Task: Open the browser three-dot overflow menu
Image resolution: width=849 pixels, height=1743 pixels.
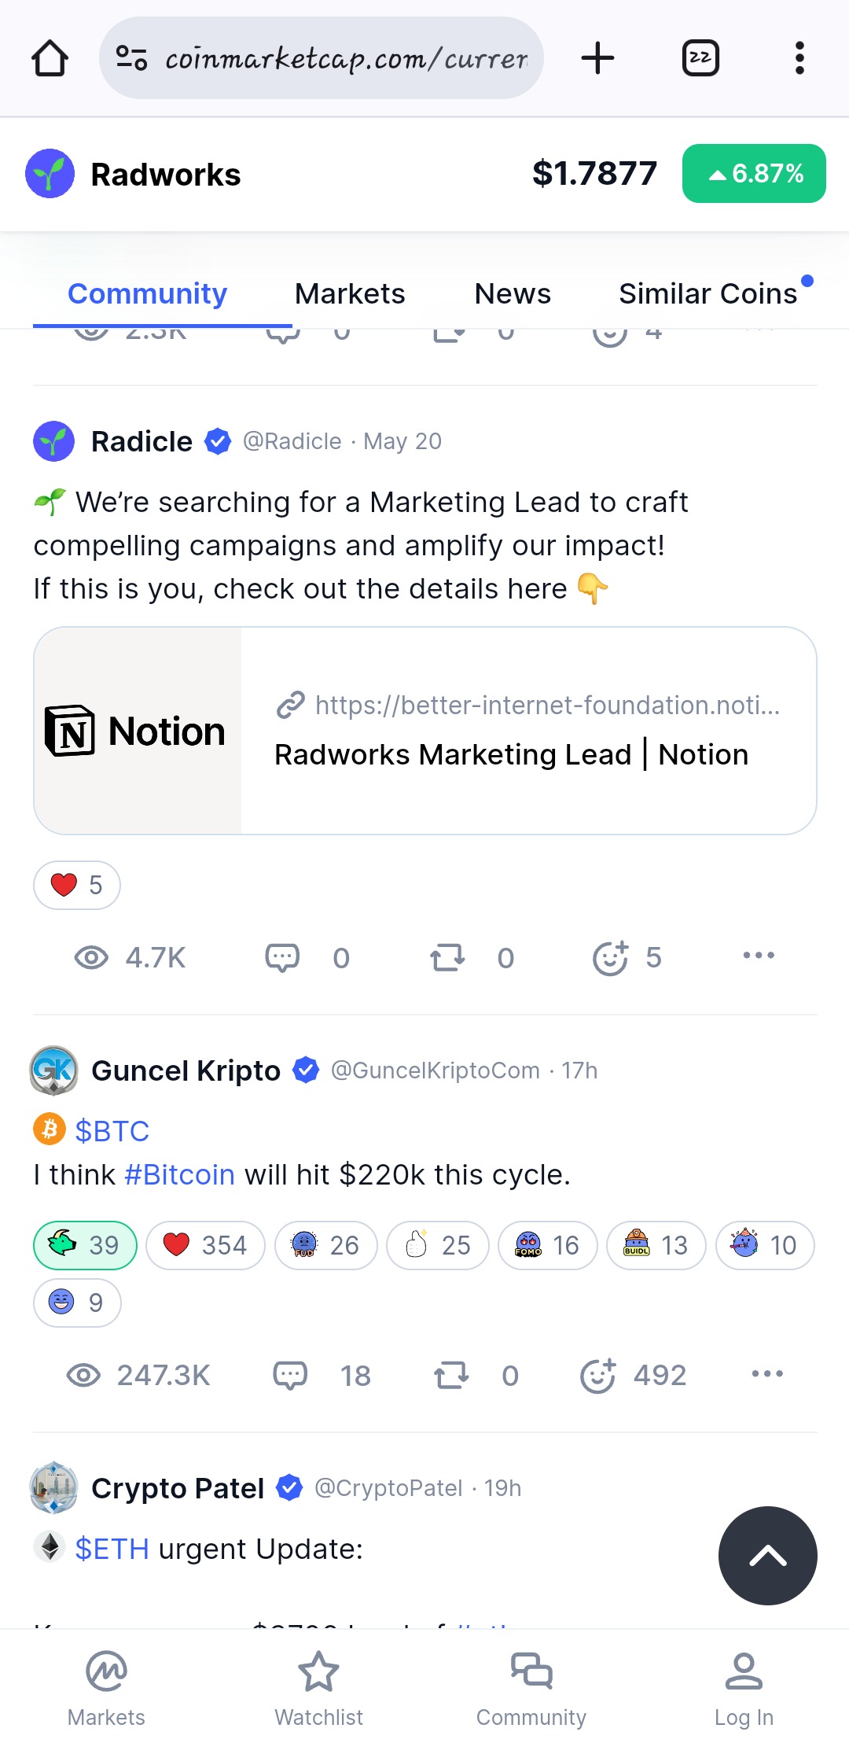Action: pyautogui.click(x=799, y=58)
